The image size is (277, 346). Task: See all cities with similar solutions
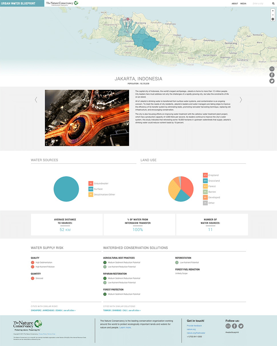[x=135, y=310]
